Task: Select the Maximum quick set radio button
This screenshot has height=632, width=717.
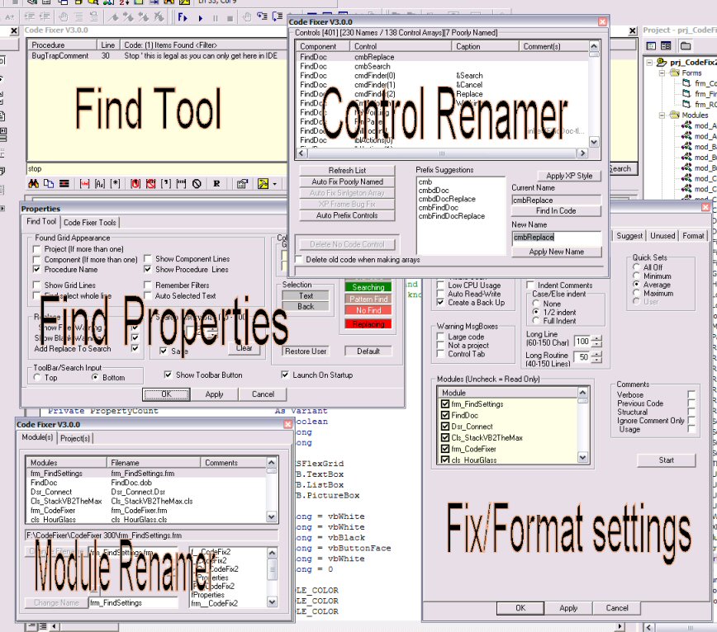Action: pyautogui.click(x=636, y=294)
